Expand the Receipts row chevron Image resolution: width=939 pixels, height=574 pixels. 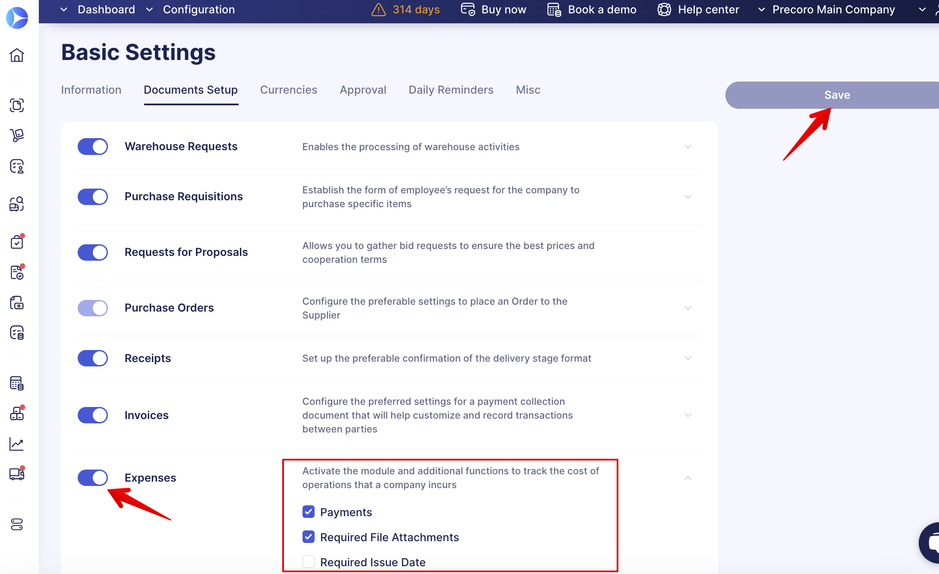[x=688, y=358]
